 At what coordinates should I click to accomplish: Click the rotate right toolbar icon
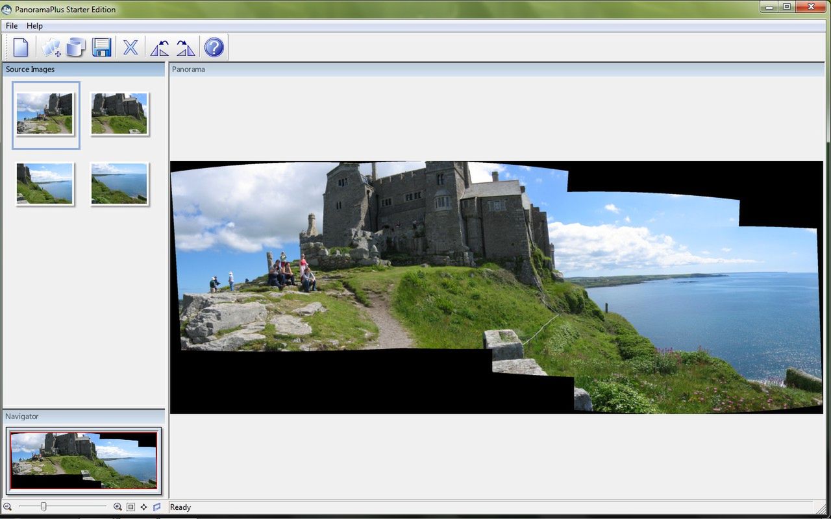point(186,47)
